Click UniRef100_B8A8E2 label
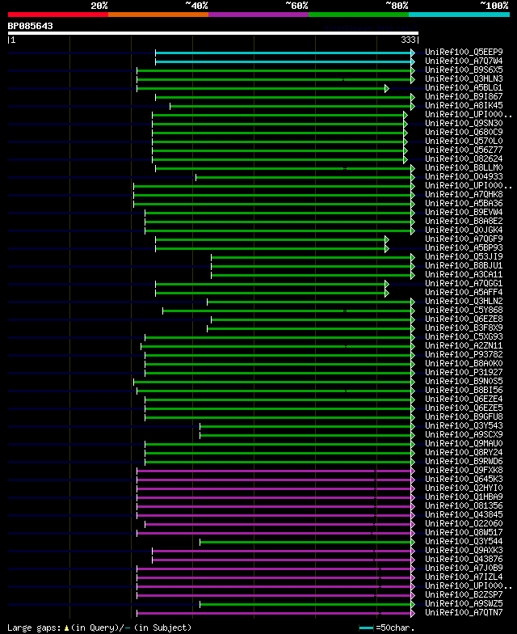Screen dimensions: 517x634 [464, 222]
